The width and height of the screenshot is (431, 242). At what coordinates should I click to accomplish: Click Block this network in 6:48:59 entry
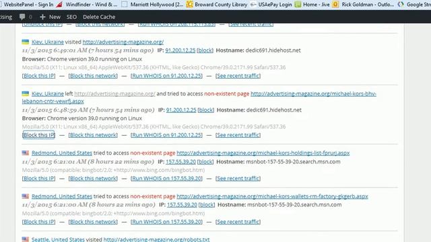click(x=93, y=135)
